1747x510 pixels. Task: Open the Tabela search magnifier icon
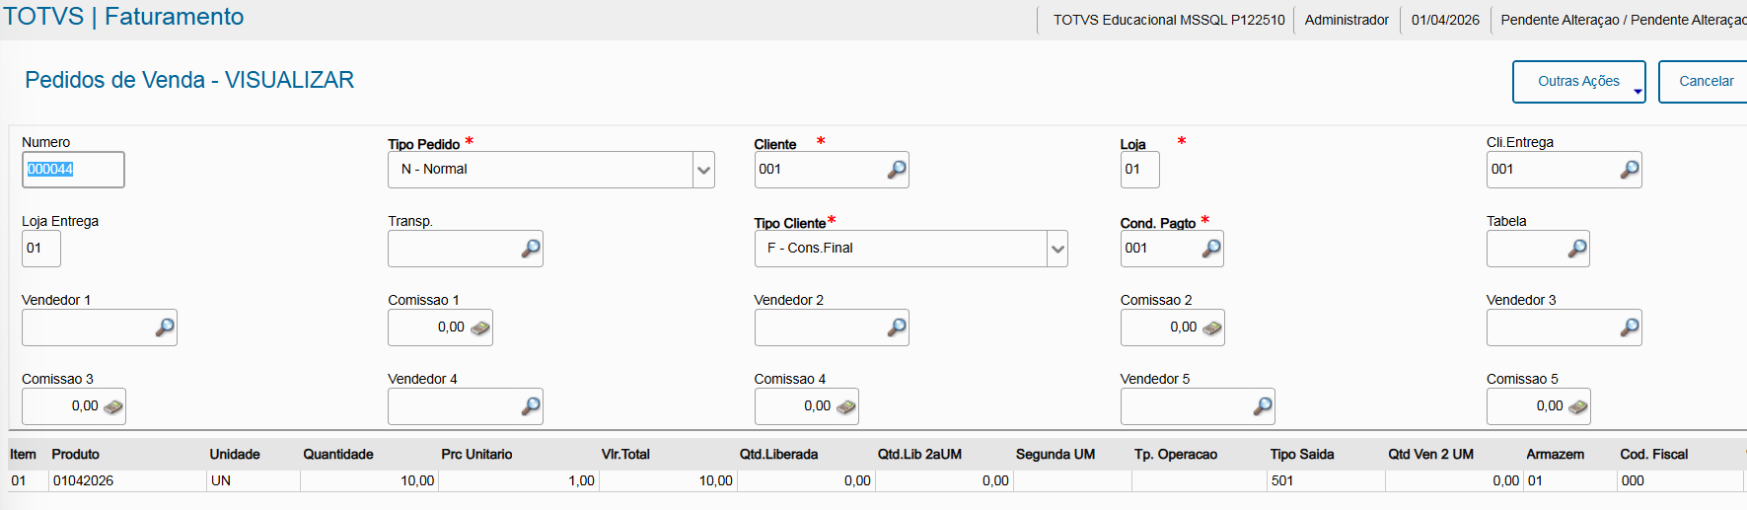(1576, 249)
